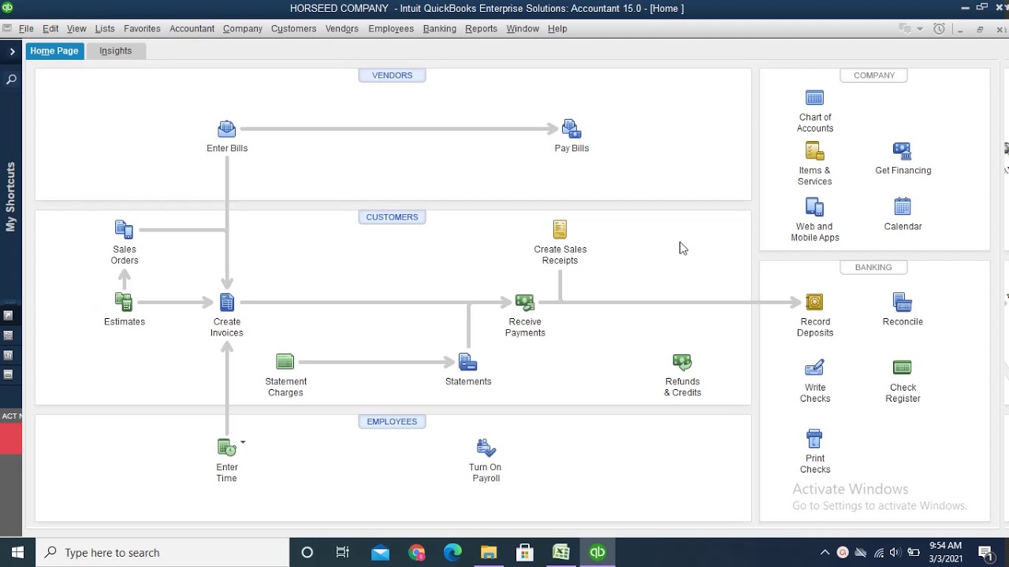Click the COMPANY section button
This screenshot has height=567, width=1009.
[874, 76]
